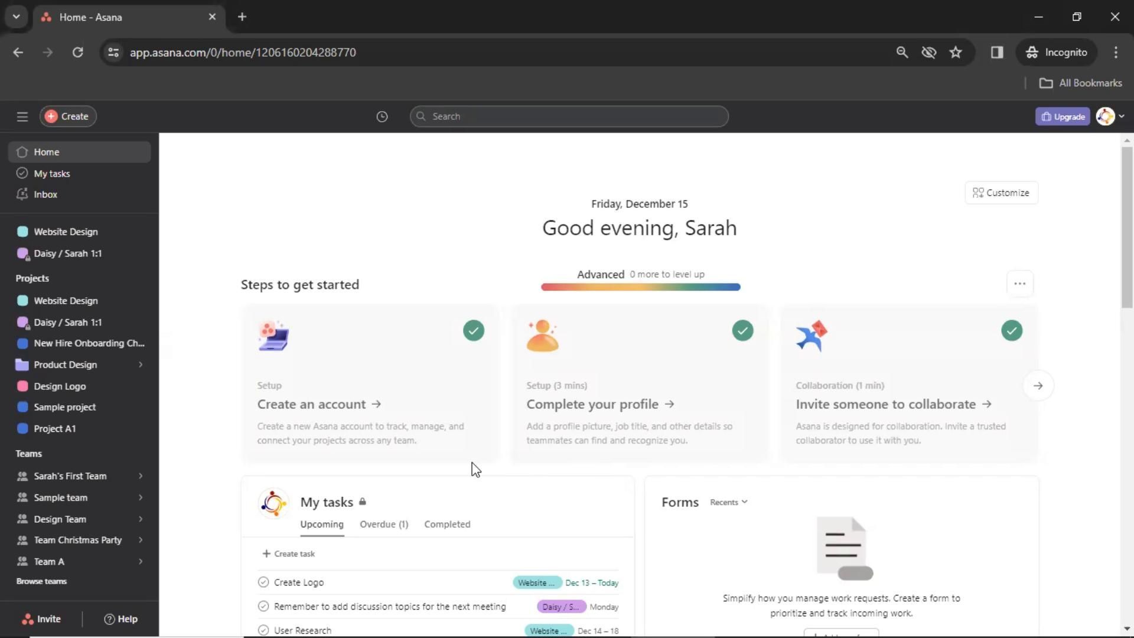Viewport: 1134px width, 638px height.
Task: Switch to the Overdue (1) tab
Action: [x=384, y=525]
